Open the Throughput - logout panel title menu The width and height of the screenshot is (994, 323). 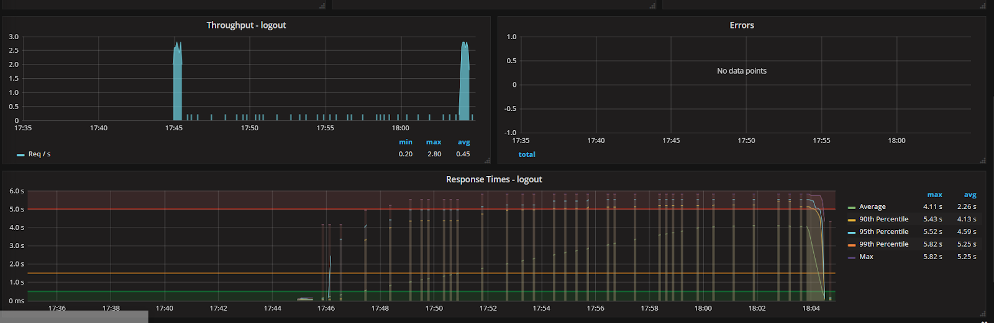coord(246,25)
